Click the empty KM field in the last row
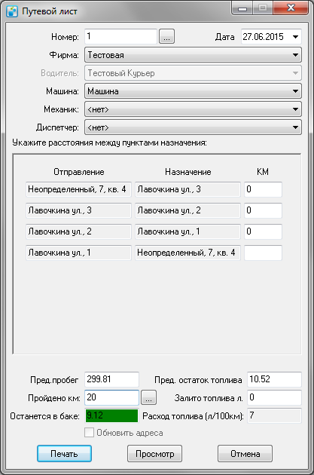Image resolution: width=314 pixels, height=475 pixels. pyautogui.click(x=263, y=253)
